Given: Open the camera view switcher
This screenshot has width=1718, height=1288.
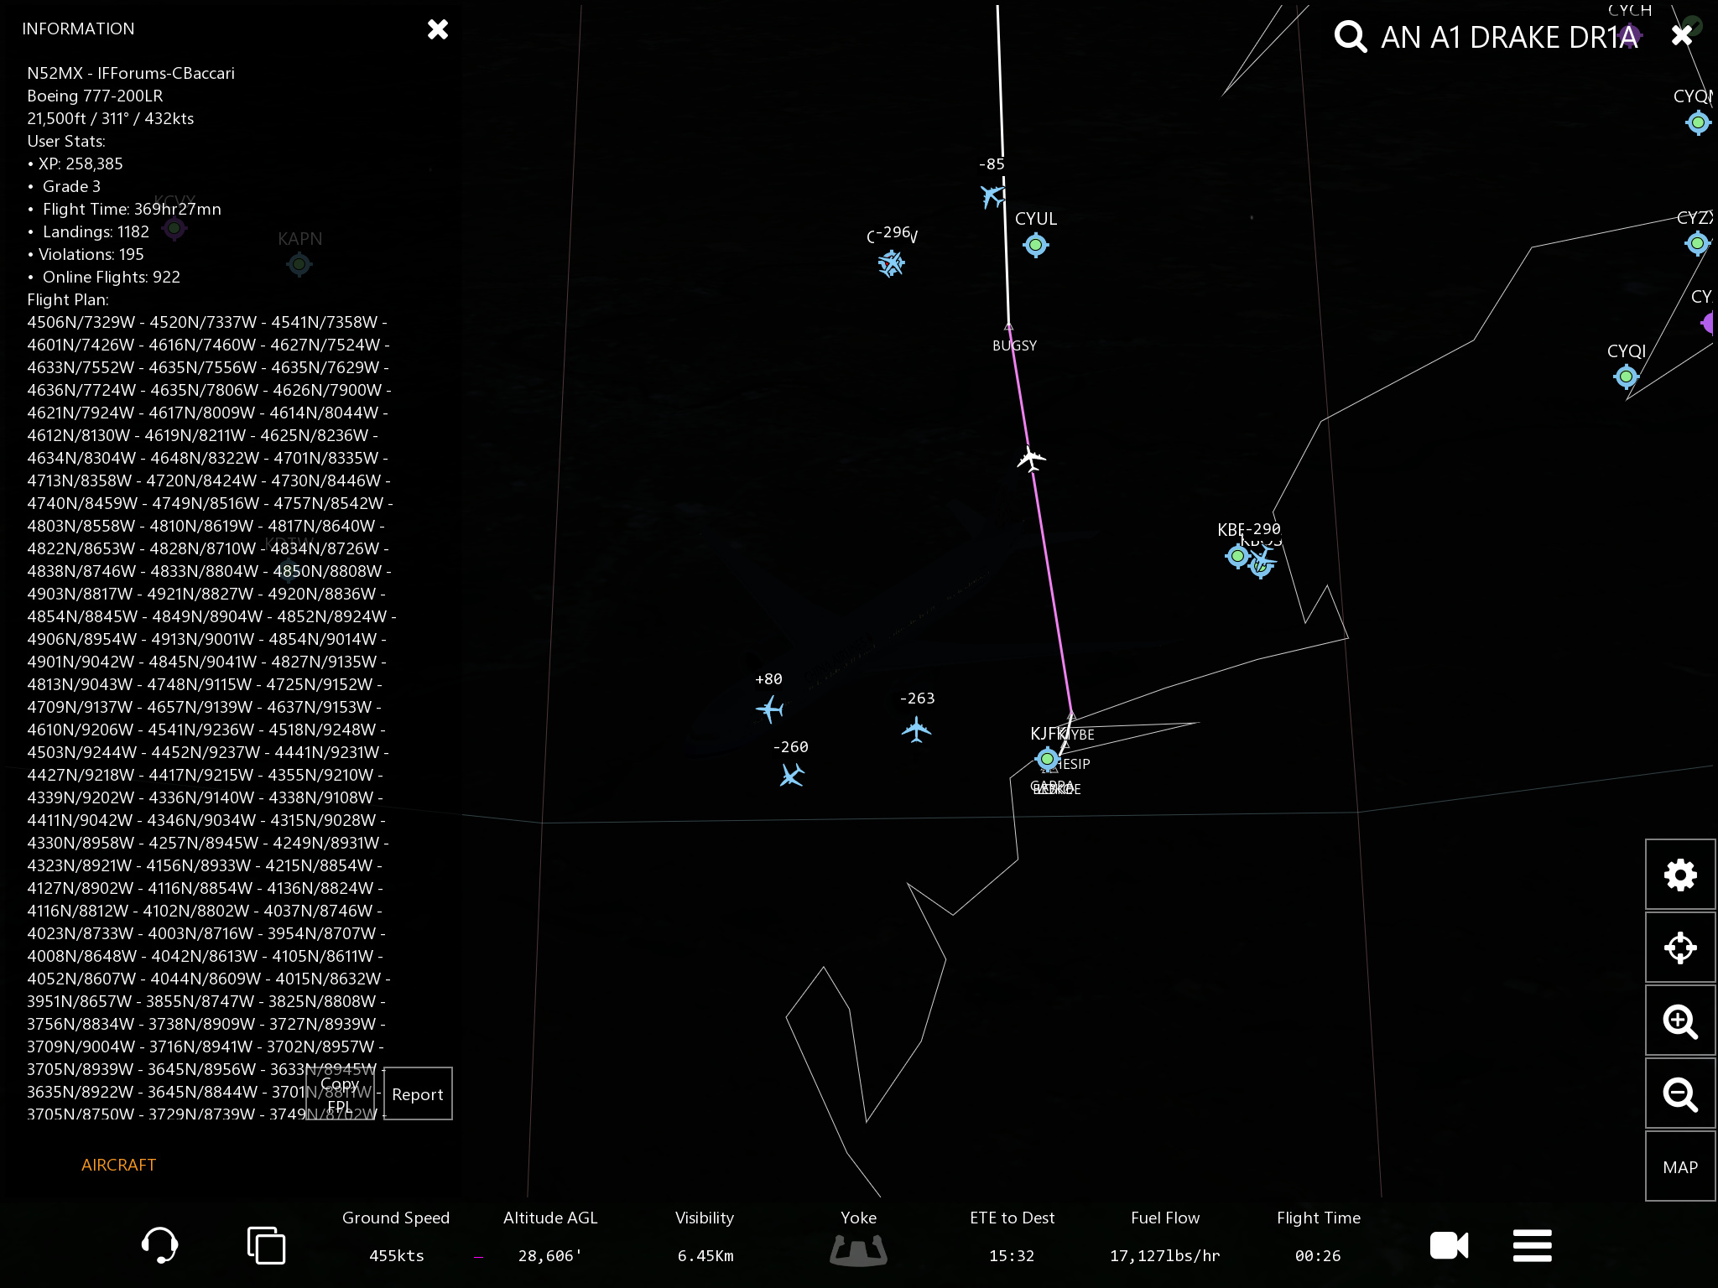Looking at the screenshot, I should pos(1449,1245).
